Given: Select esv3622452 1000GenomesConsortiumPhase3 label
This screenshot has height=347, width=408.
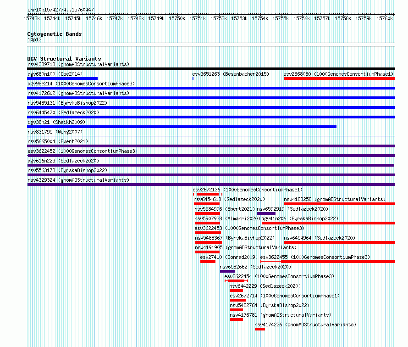Looking at the screenshot, I should coord(83,151).
